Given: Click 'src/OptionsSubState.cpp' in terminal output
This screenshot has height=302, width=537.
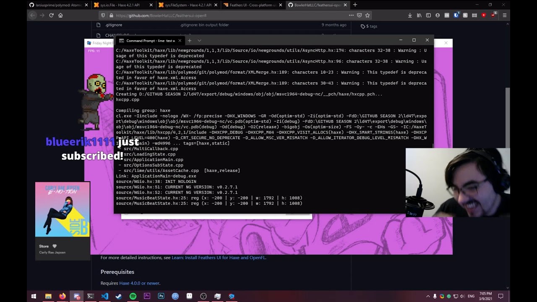Looking at the screenshot, I should click(154, 165).
